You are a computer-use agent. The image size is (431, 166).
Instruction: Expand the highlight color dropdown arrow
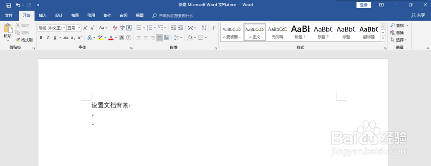[105, 37]
